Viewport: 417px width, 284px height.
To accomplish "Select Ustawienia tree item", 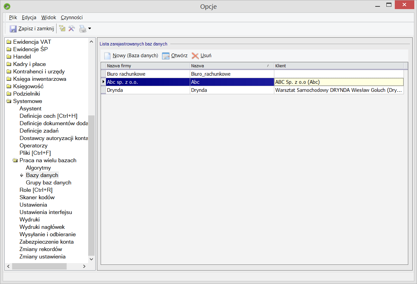I will [x=33, y=205].
